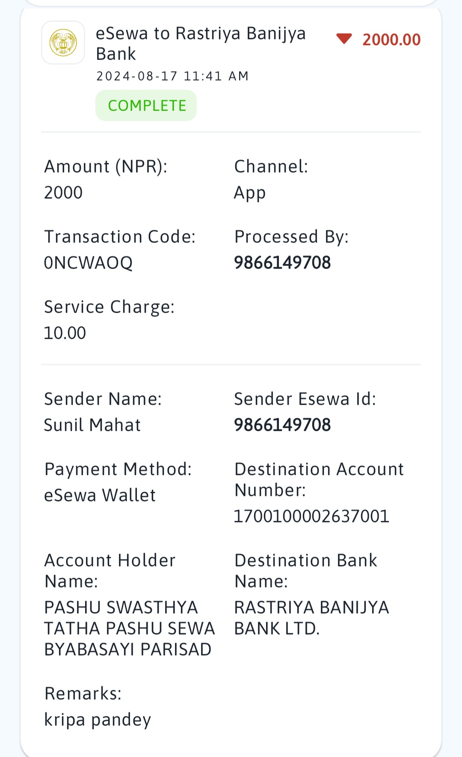Tap the Destination Account Number label
The image size is (462, 757).
click(x=319, y=480)
